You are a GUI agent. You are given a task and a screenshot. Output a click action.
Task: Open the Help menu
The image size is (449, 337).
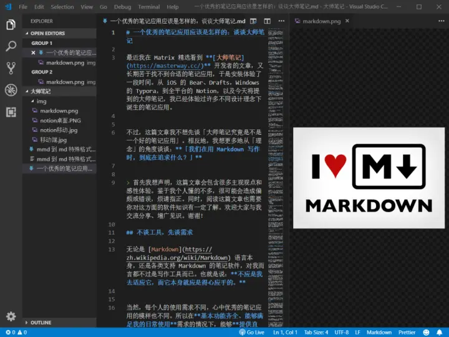point(172,7)
